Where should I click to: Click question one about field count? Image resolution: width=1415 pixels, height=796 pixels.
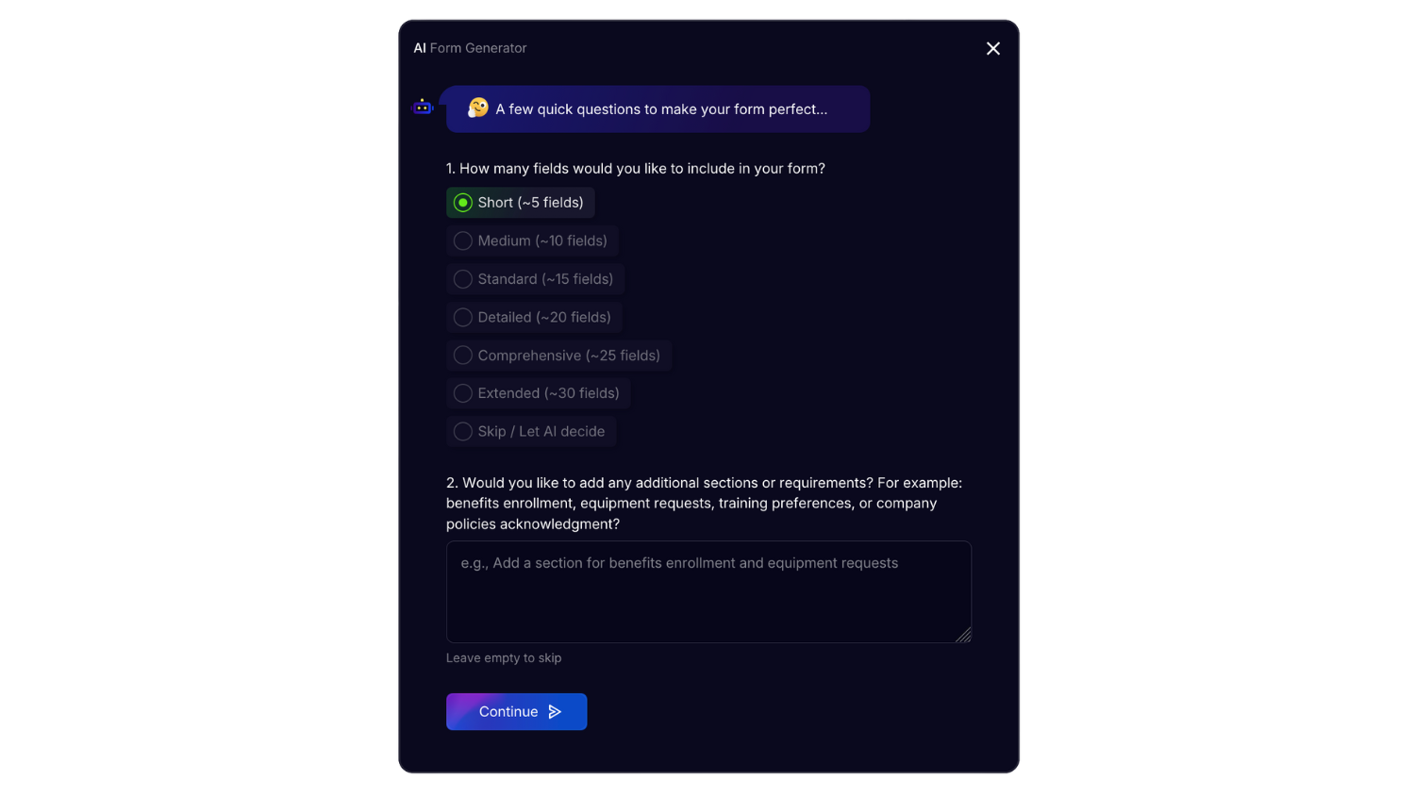click(x=636, y=168)
